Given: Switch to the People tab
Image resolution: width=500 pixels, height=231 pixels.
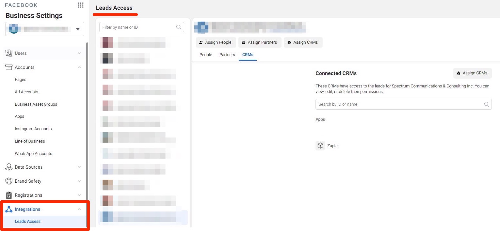Looking at the screenshot, I should coord(205,55).
